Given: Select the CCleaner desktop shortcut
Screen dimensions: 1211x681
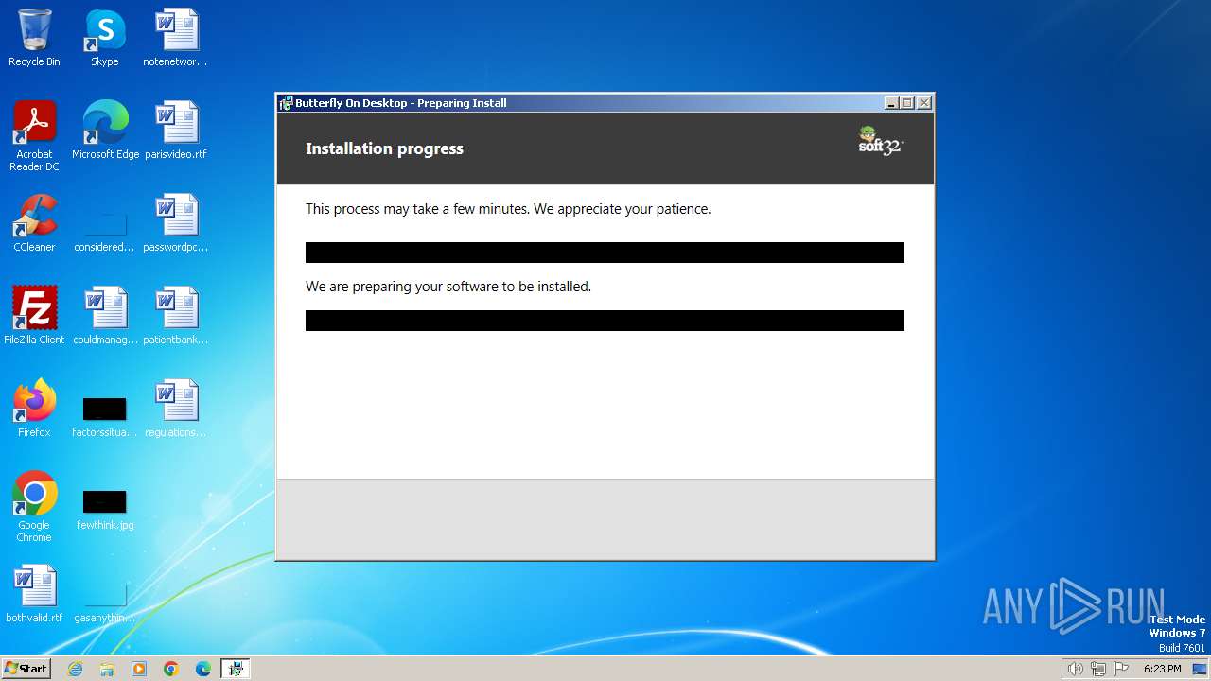Looking at the screenshot, I should 34,223.
